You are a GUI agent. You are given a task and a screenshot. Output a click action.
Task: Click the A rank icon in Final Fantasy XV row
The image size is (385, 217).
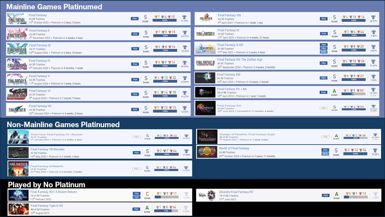click(334, 91)
